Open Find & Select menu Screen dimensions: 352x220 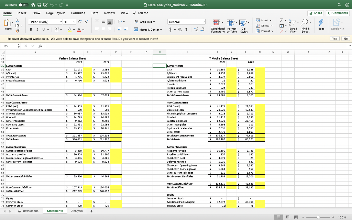point(306,26)
